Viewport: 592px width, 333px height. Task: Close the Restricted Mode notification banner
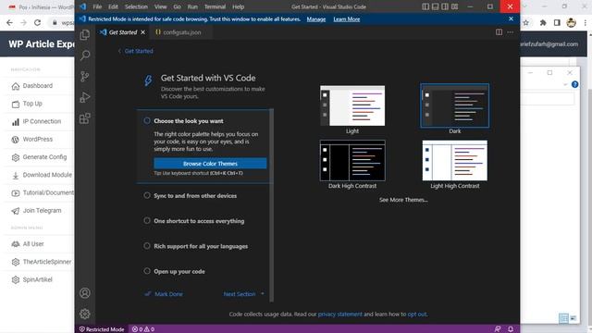tap(511, 18)
